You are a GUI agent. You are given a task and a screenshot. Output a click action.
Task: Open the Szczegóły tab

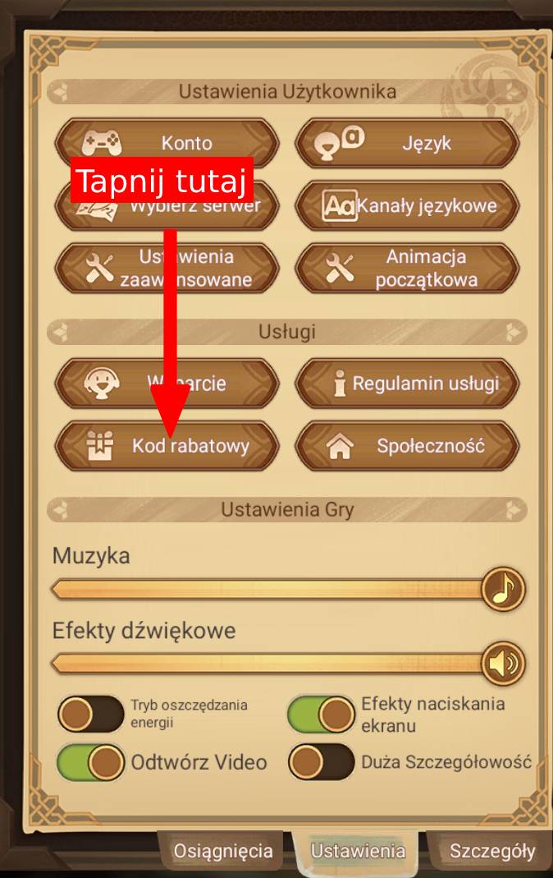coord(492,851)
